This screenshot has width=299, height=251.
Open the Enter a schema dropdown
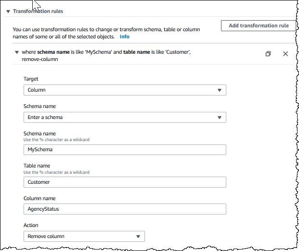tap(125, 117)
